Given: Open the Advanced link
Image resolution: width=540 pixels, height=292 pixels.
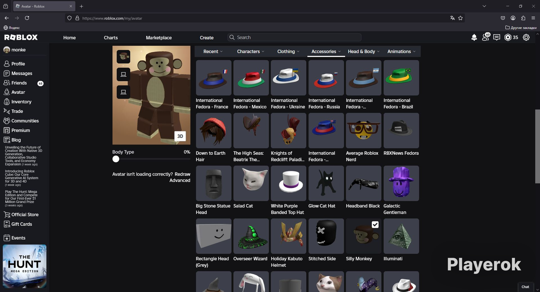Looking at the screenshot, I should [180, 180].
